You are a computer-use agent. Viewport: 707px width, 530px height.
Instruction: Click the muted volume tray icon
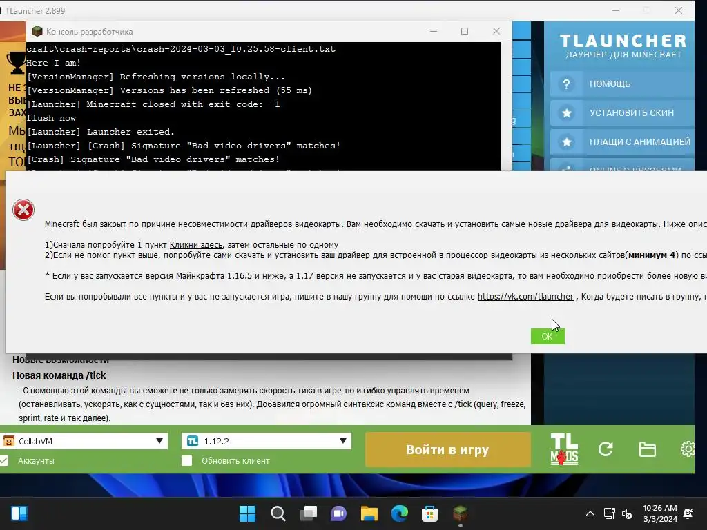click(627, 513)
